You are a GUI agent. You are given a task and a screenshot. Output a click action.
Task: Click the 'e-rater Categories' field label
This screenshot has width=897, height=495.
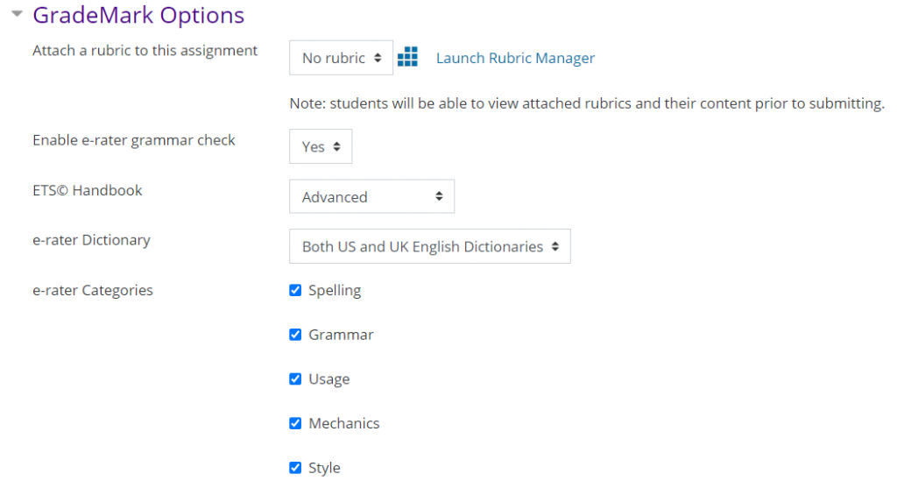(x=92, y=291)
